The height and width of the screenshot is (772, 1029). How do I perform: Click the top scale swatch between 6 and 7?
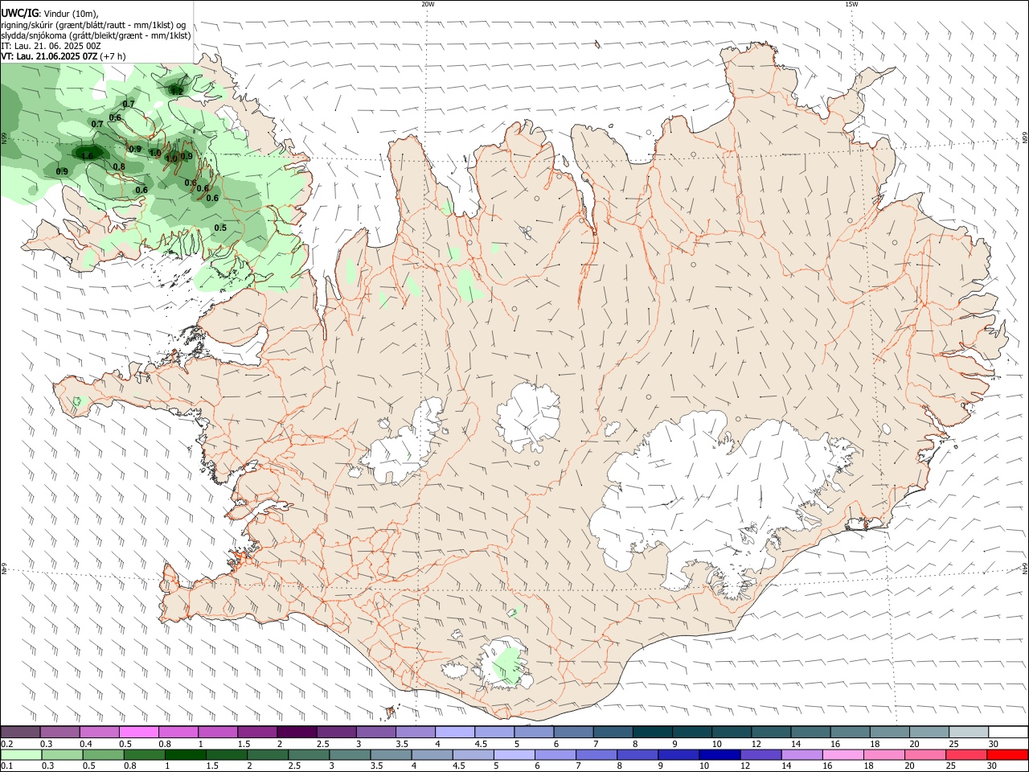pyautogui.click(x=572, y=732)
